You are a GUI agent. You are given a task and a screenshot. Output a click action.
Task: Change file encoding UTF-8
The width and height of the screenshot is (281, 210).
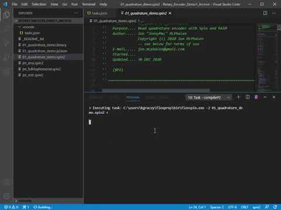pos(232,207)
